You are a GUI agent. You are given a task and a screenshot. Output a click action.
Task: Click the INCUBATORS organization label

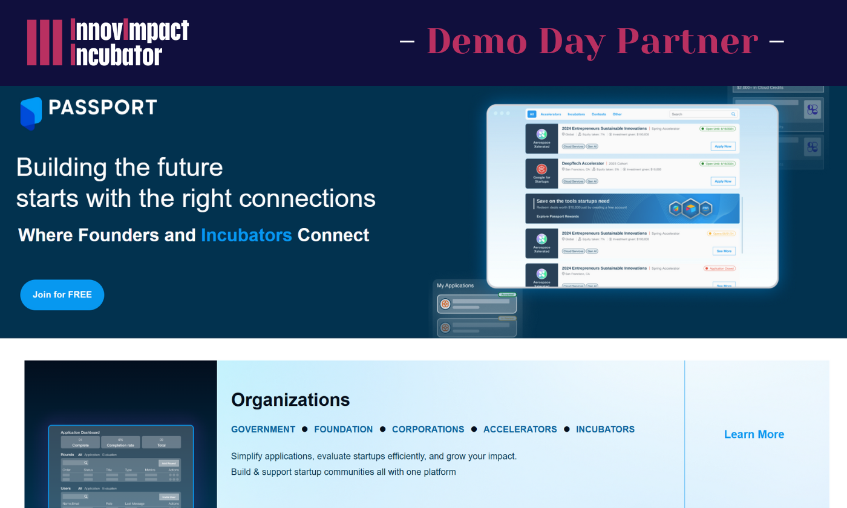[605, 429]
